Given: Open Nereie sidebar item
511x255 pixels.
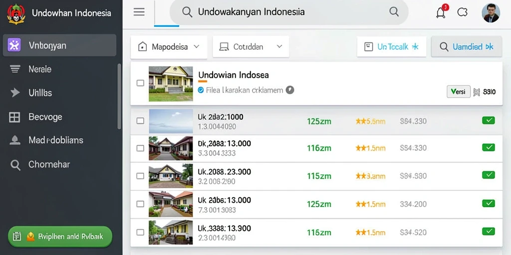Looking at the screenshot, I should pos(40,69).
